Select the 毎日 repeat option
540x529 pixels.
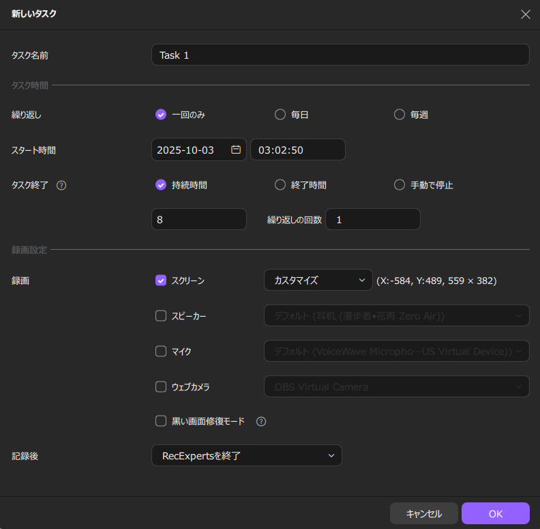click(x=280, y=115)
